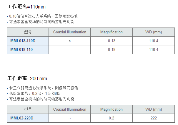Click the 0.2 magnification value cell
Image resolution: width=178 pixels, height=125 pixels.
pyautogui.click(x=112, y=118)
